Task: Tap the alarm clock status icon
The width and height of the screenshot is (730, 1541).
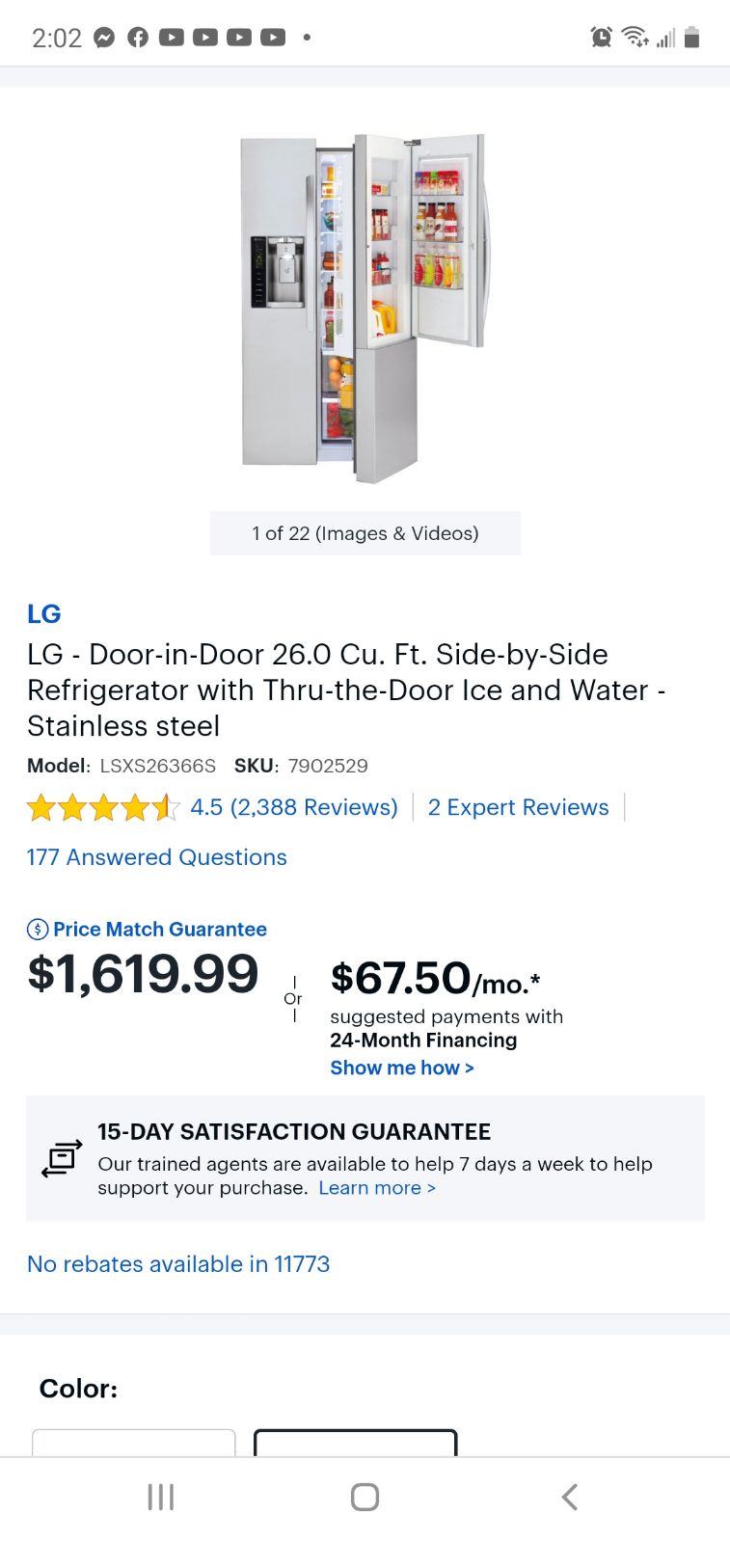Action: coord(601,38)
